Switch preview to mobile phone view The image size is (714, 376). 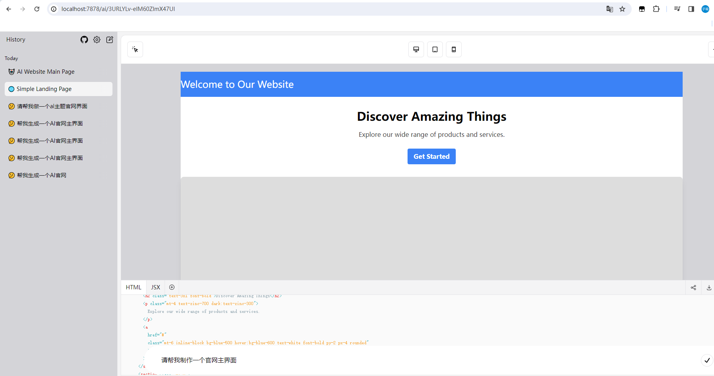[454, 49]
